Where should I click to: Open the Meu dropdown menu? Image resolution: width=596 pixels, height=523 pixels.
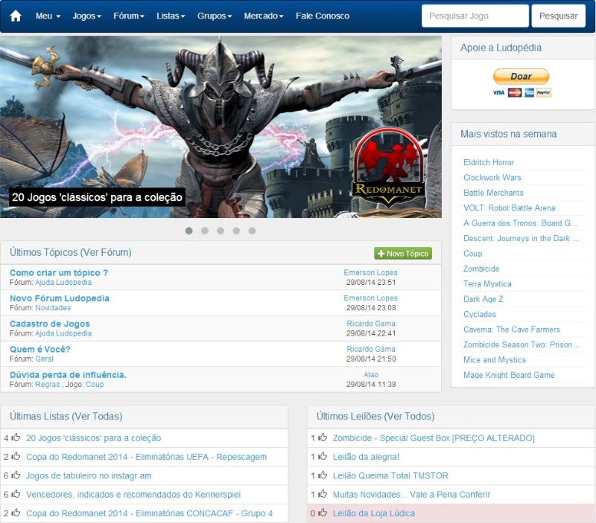pos(48,16)
